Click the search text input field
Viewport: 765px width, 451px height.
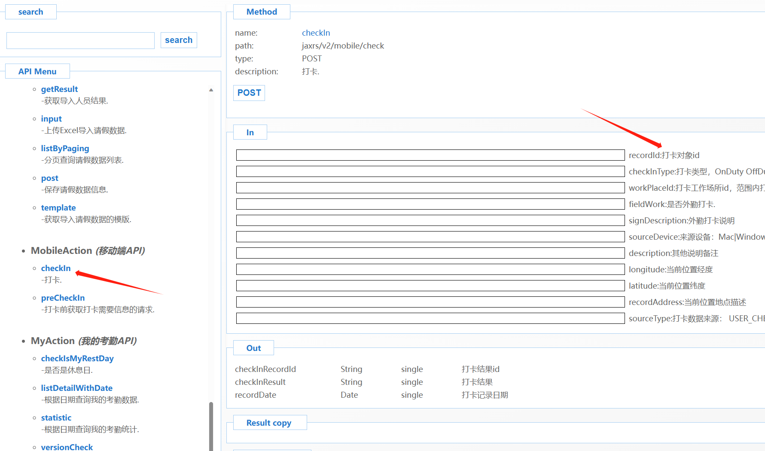(80, 40)
